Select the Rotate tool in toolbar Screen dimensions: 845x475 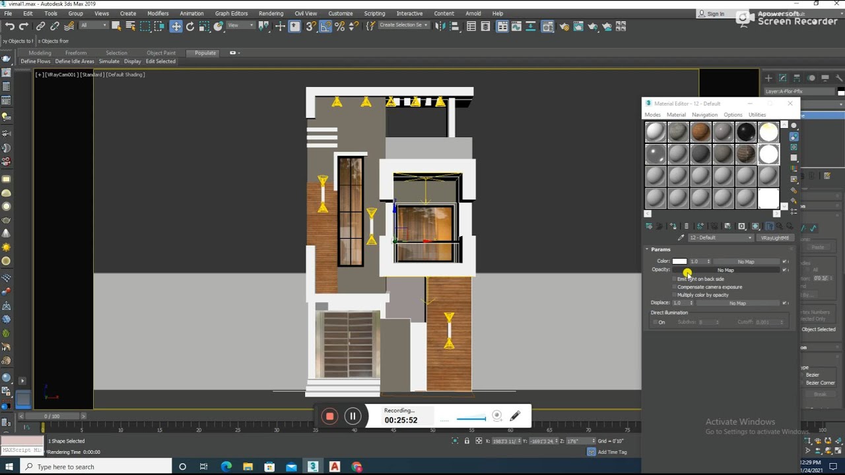[x=190, y=26]
